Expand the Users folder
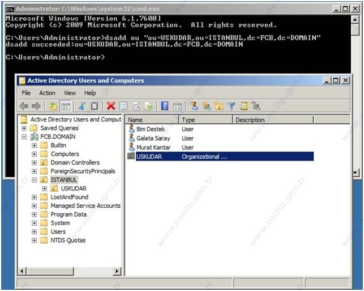 [34, 232]
